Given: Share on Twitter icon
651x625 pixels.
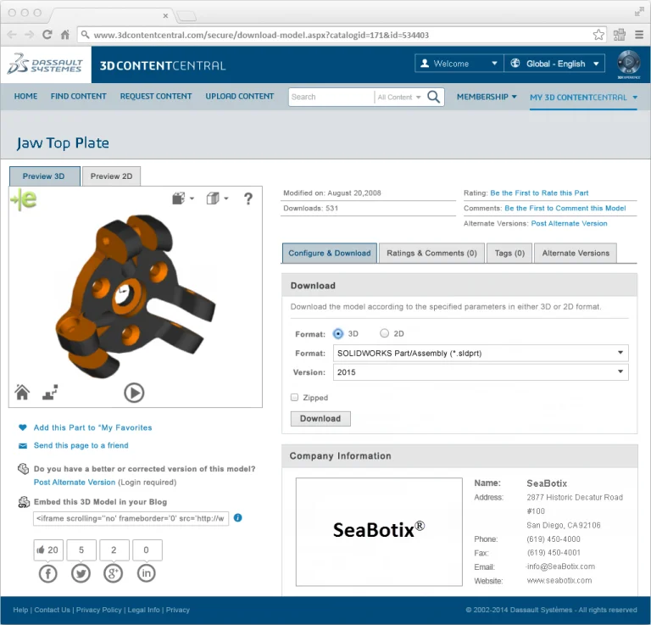Looking at the screenshot, I should (81, 574).
